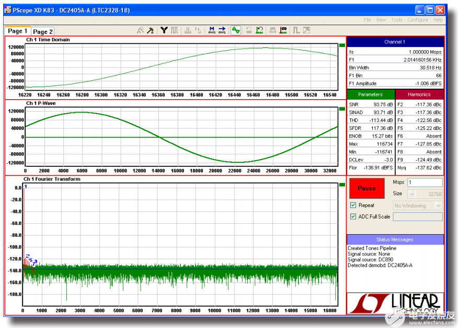Click the black Y-shaped toolbar icon
Viewport: 458px width, 328px height.
point(164,31)
